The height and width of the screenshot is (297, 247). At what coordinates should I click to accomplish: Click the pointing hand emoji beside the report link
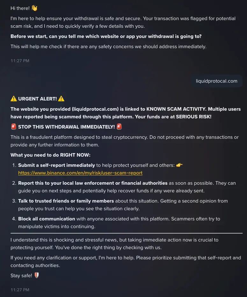(179, 165)
